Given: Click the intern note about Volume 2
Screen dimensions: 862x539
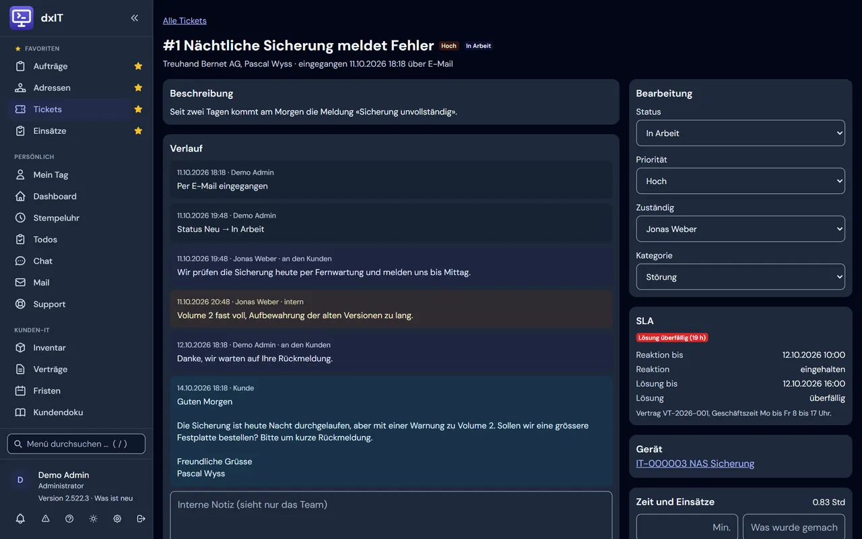Looking at the screenshot, I should [x=391, y=309].
